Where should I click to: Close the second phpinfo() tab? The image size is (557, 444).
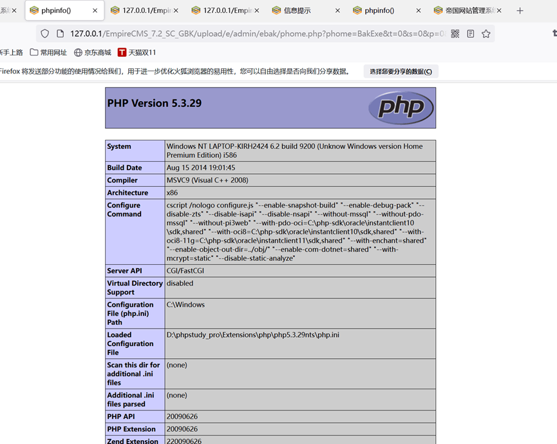419,11
